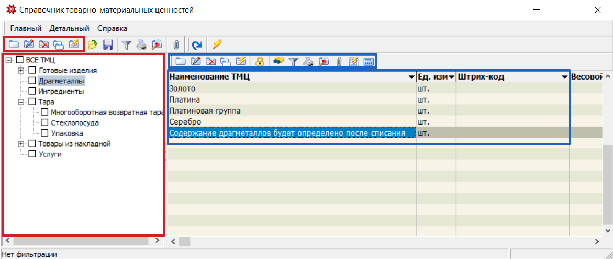Click the blue floppy disk save icon
Image resolution: width=613 pixels, height=259 pixels.
tap(108, 45)
